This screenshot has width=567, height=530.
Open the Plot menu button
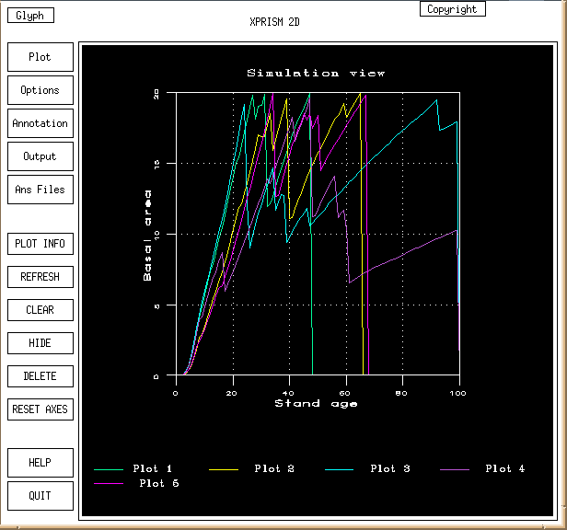coord(40,57)
